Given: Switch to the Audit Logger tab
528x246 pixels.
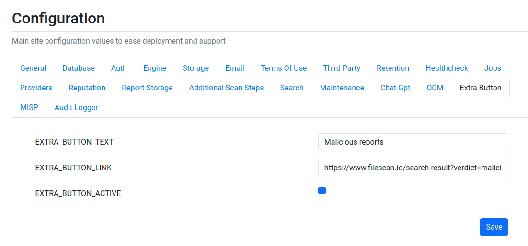Looking at the screenshot, I should [x=76, y=108].
